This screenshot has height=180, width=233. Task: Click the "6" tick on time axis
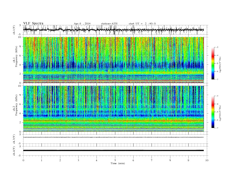(x=133, y=160)
